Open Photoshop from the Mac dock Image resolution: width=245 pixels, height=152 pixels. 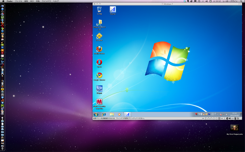pyautogui.click(x=3, y=47)
